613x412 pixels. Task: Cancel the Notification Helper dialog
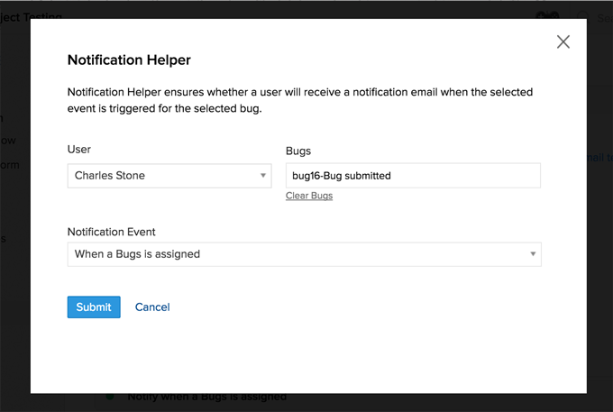pos(152,307)
